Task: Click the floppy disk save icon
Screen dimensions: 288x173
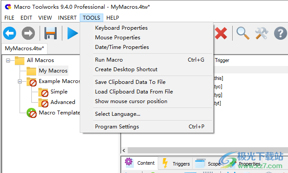Action: (x=51, y=33)
